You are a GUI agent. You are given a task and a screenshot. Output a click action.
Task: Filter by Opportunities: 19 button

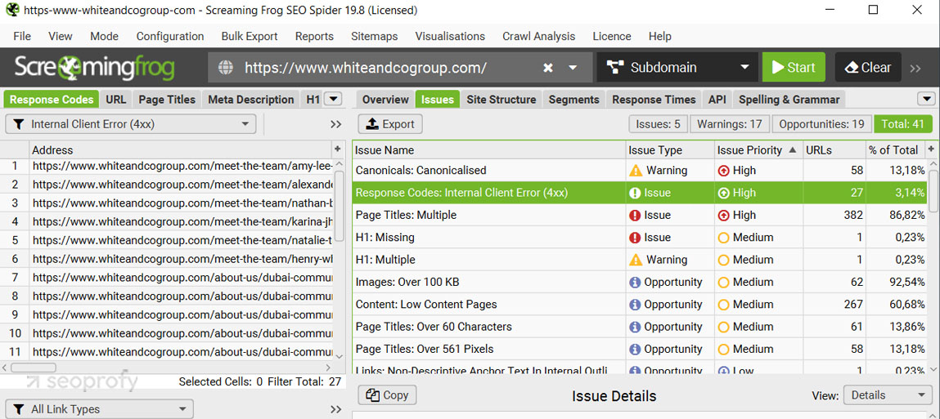point(821,124)
